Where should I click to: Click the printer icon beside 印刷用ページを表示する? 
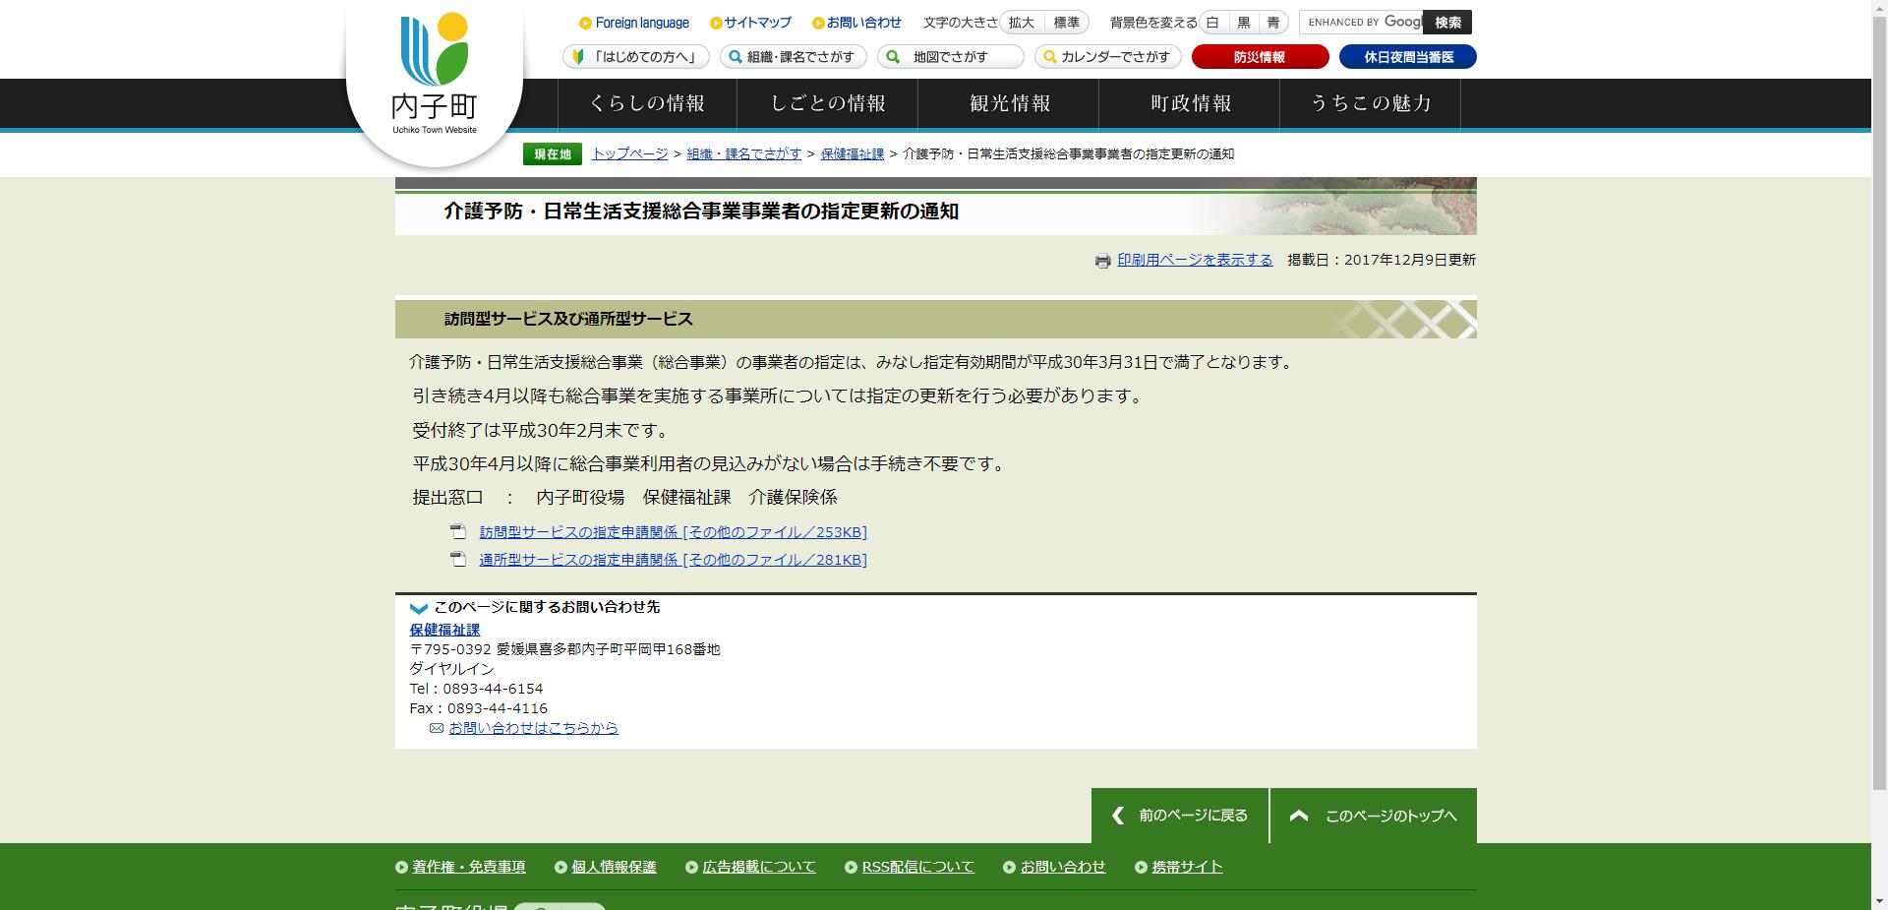click(x=1103, y=261)
